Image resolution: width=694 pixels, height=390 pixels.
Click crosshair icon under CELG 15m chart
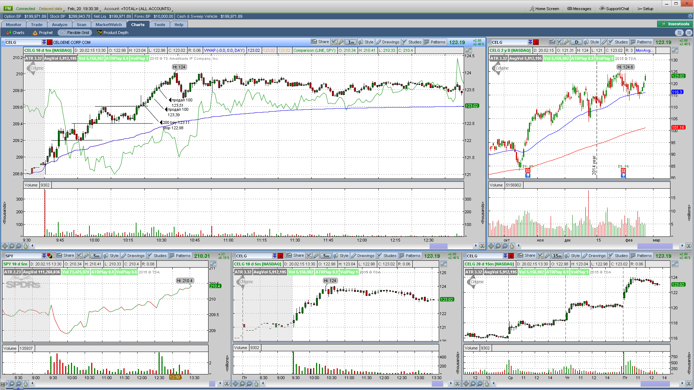466,383
